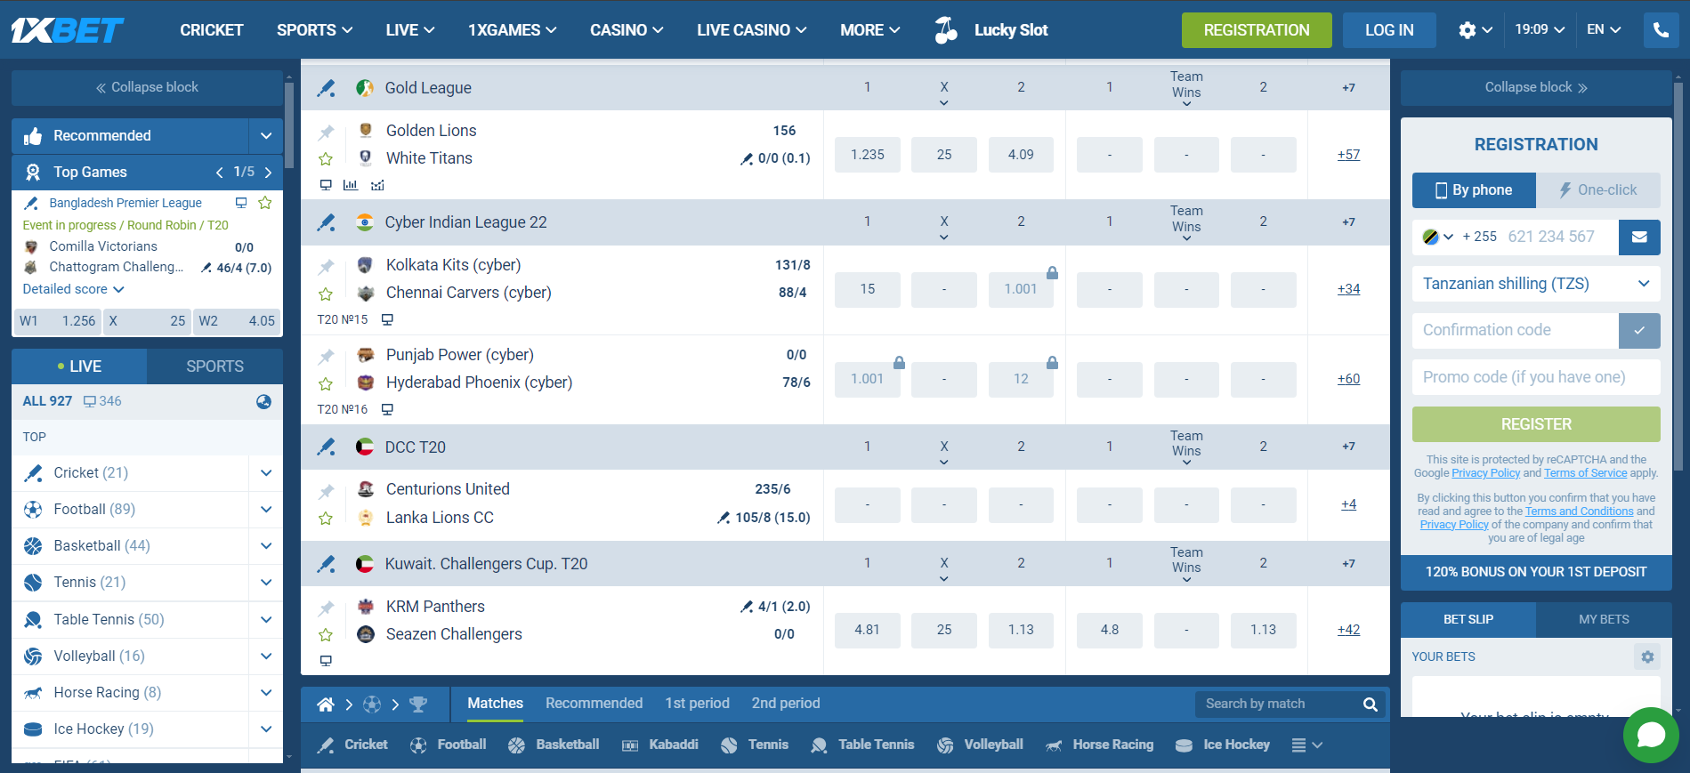This screenshot has width=1690, height=773.
Task: Select Table Tennis in bottom sports bar
Action: tap(862, 745)
